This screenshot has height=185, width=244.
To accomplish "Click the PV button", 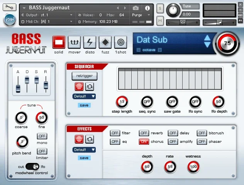I will (x=240, y=21).
